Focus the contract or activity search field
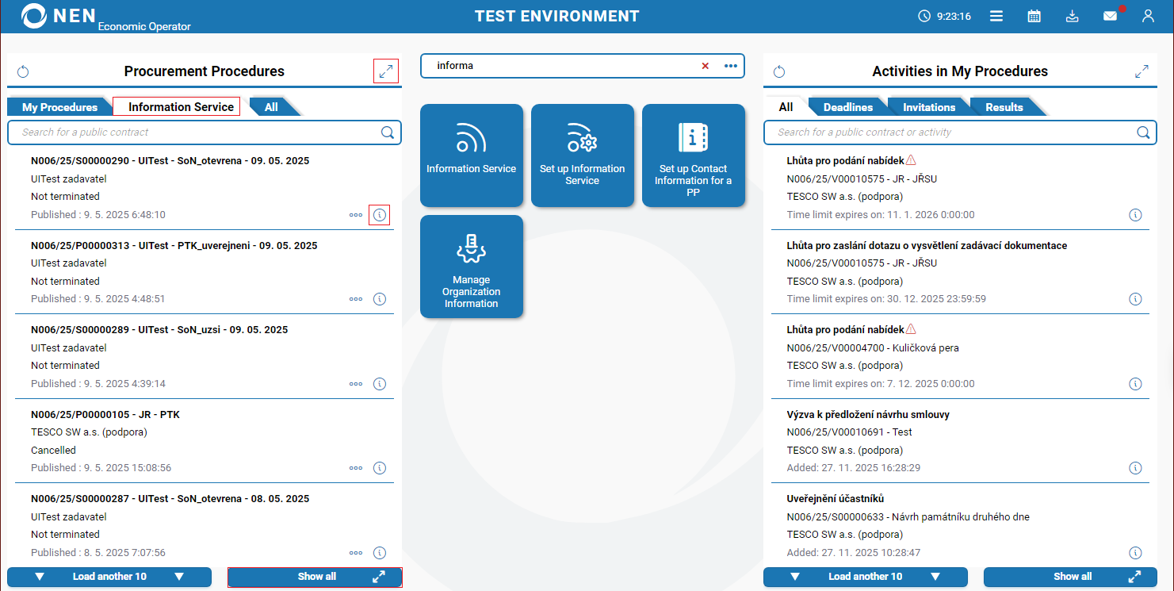 point(960,132)
